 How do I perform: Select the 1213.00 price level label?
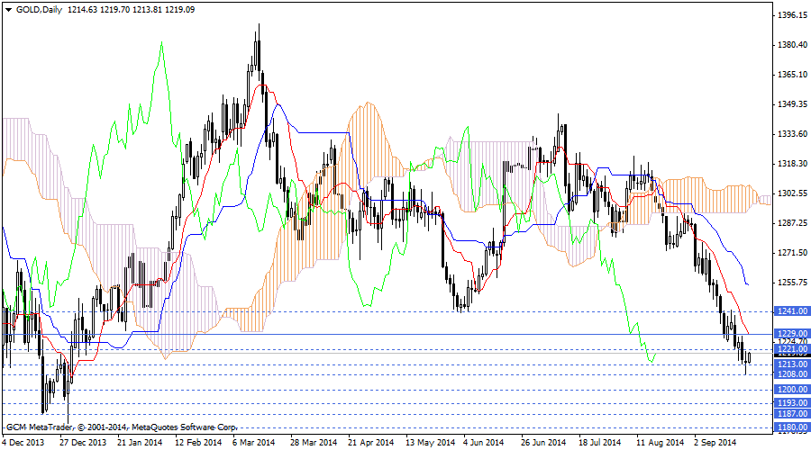792,364
